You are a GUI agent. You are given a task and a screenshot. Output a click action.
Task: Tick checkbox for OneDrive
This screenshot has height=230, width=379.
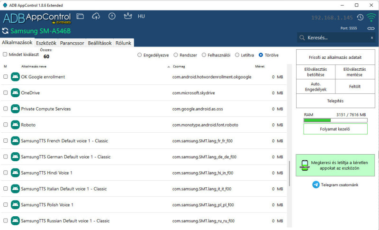click(x=5, y=92)
